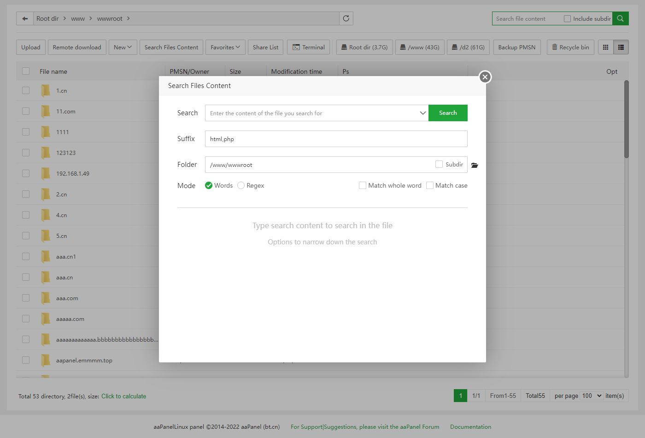
Task: Select the Regex mode radio button
Action: coord(241,185)
